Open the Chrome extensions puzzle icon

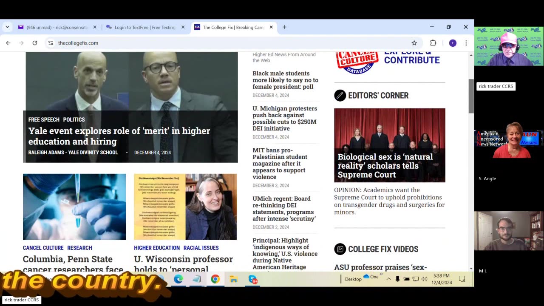tap(433, 43)
